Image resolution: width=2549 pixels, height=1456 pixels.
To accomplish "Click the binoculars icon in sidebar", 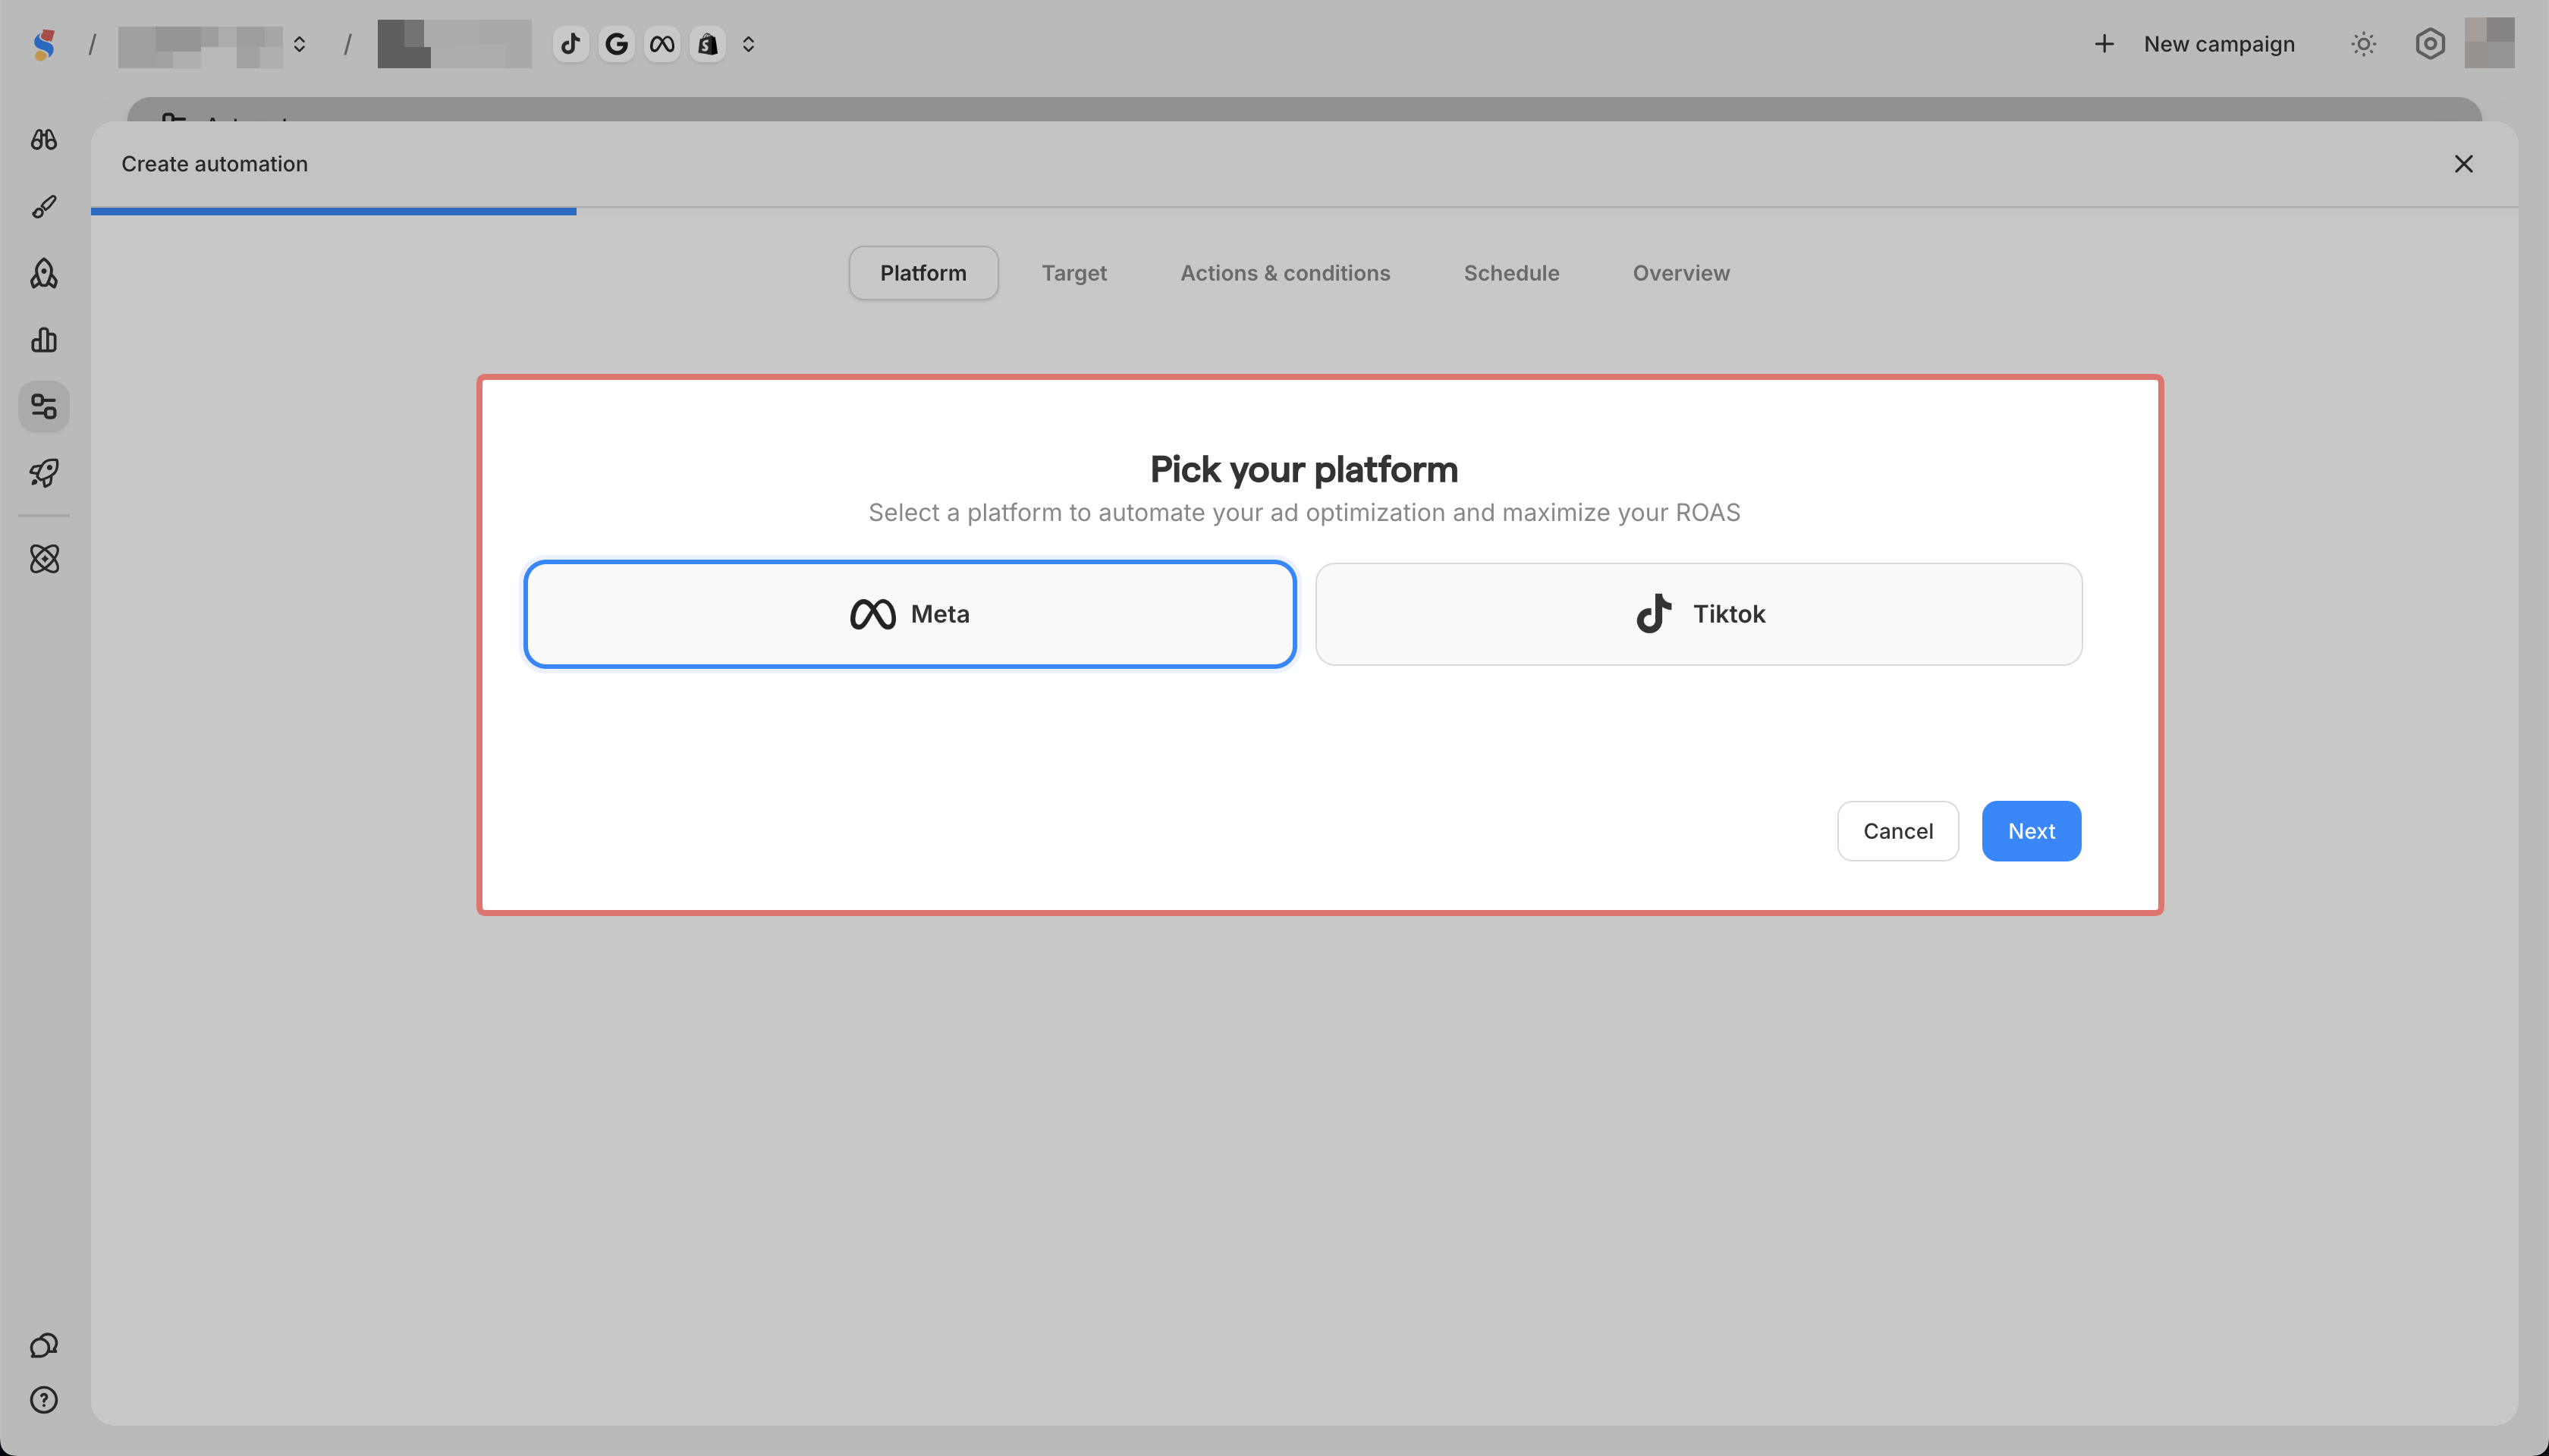I will point(44,140).
